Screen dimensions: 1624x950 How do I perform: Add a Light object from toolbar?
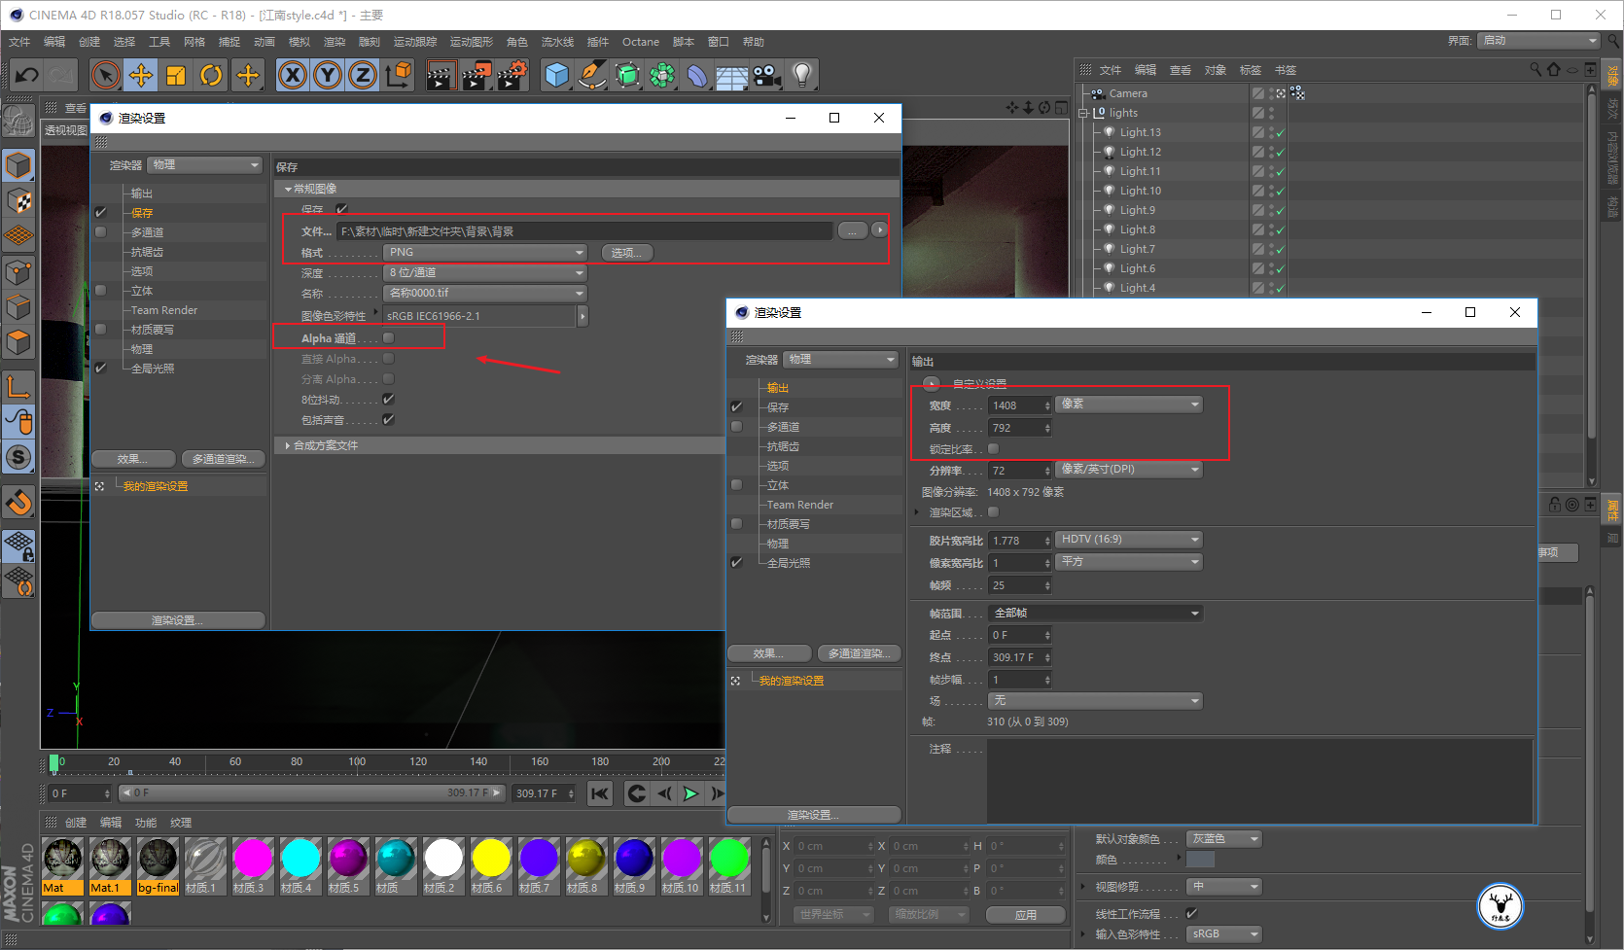click(x=802, y=75)
